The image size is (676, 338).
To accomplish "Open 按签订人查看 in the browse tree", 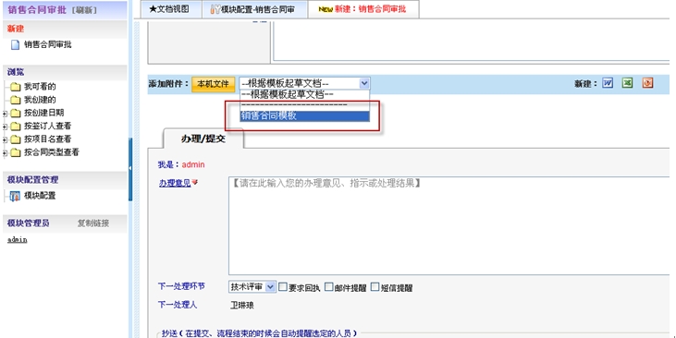I will coord(47,127).
